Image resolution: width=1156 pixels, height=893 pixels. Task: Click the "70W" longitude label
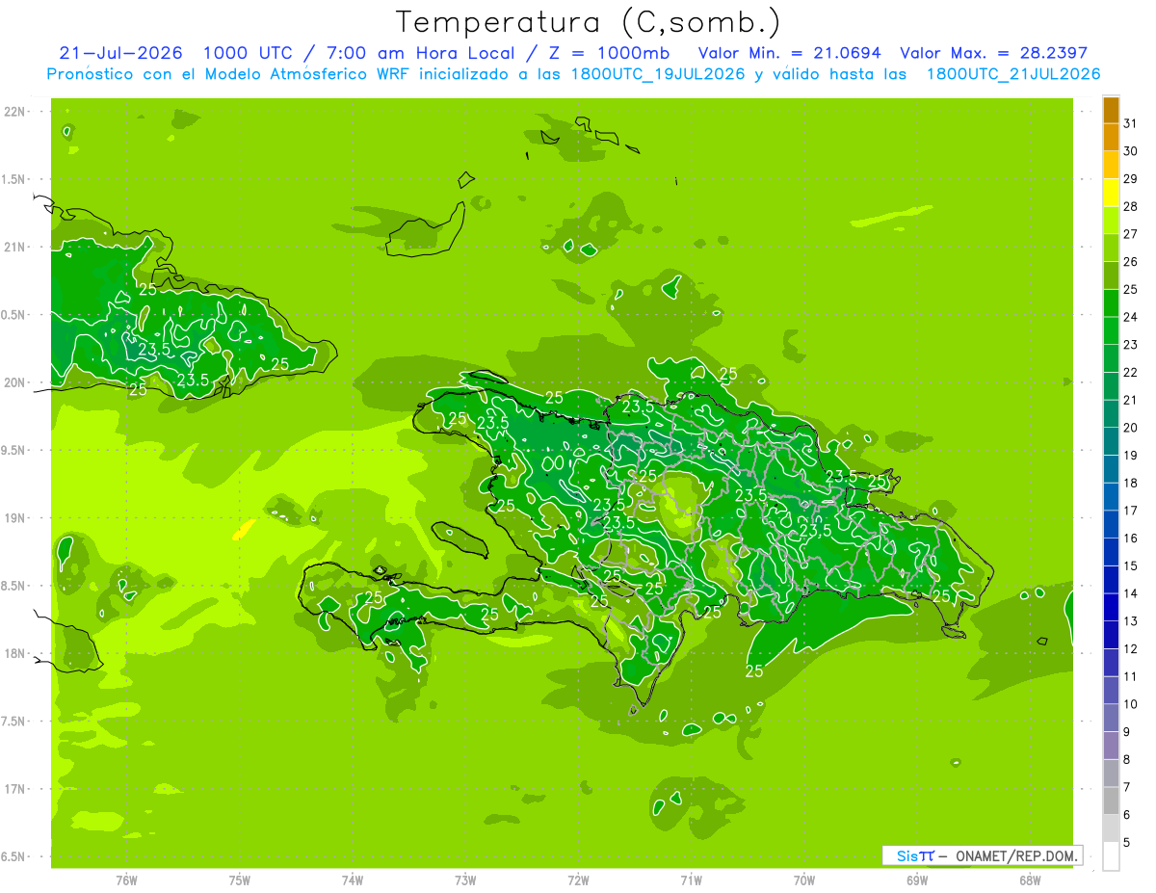click(x=803, y=880)
